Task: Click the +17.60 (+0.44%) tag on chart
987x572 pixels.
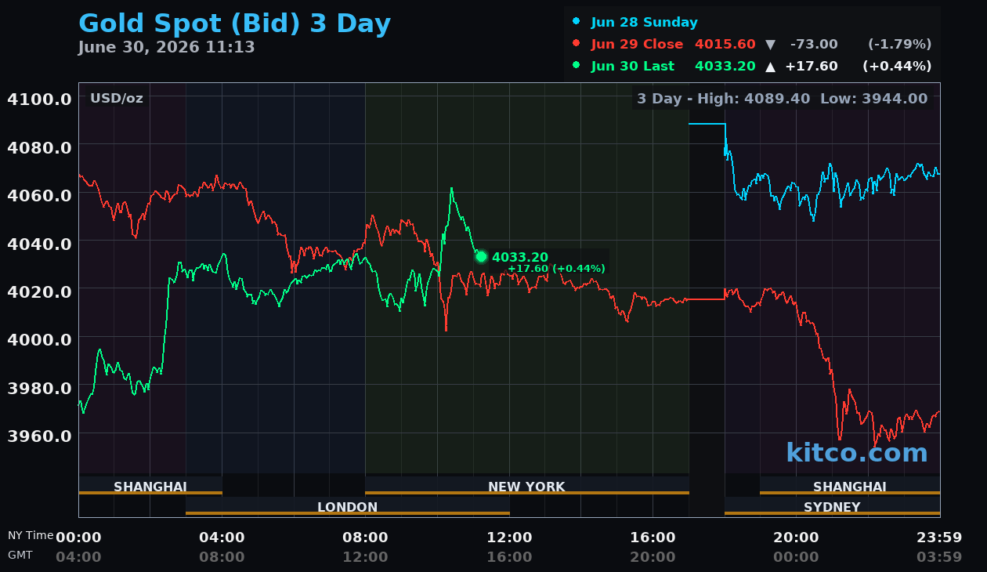Action: 556,269
